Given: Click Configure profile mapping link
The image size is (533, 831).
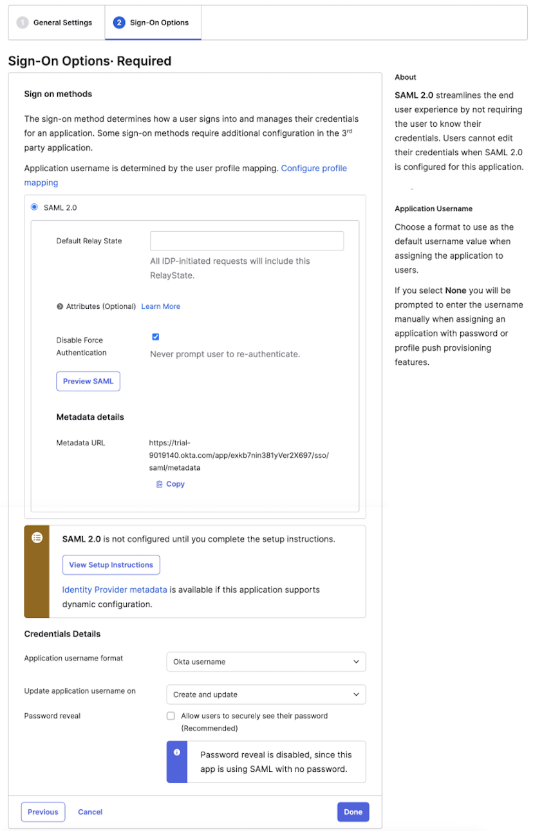Looking at the screenshot, I should coord(313,168).
